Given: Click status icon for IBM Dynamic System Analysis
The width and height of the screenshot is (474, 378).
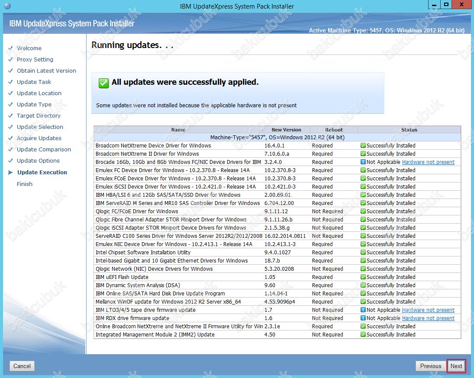Looking at the screenshot, I should click(x=363, y=285).
